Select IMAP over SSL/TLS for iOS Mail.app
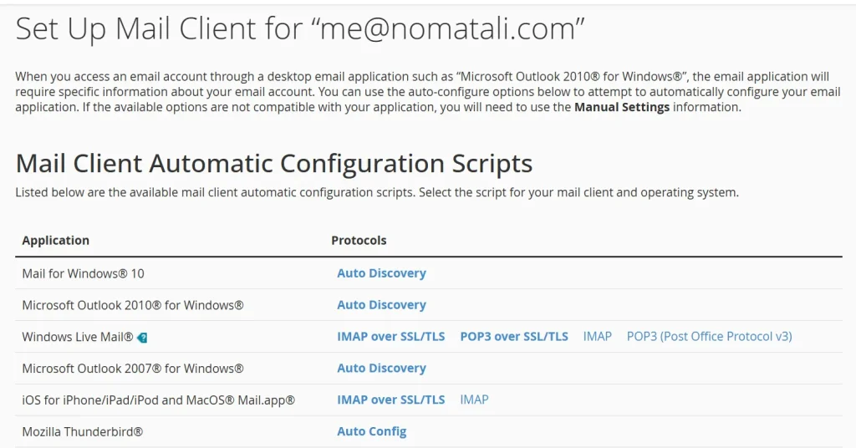The height and width of the screenshot is (448, 856). pos(391,400)
